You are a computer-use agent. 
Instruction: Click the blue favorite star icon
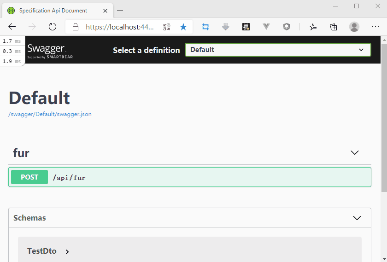coord(183,27)
